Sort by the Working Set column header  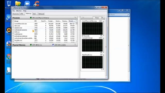click(58, 21)
